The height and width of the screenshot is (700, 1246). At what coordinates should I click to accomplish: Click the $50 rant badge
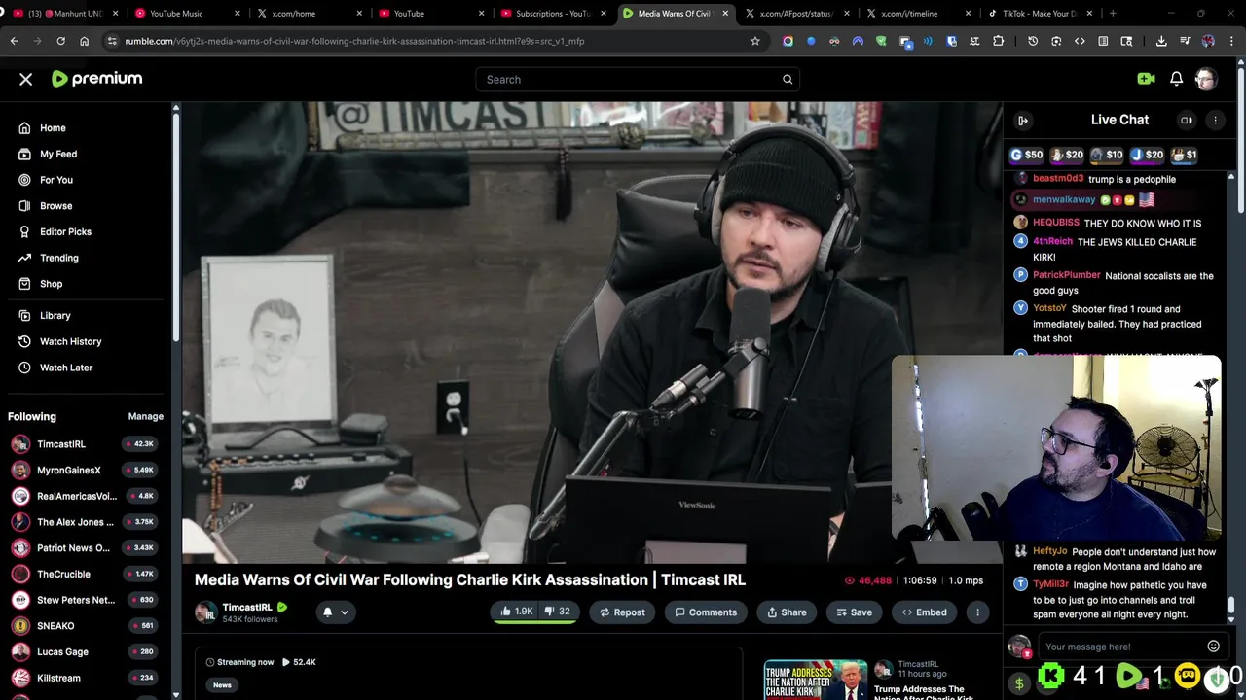pos(1026,155)
